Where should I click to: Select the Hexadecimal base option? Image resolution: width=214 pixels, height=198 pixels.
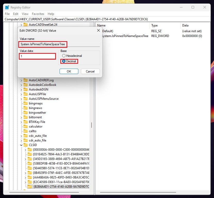(72, 56)
